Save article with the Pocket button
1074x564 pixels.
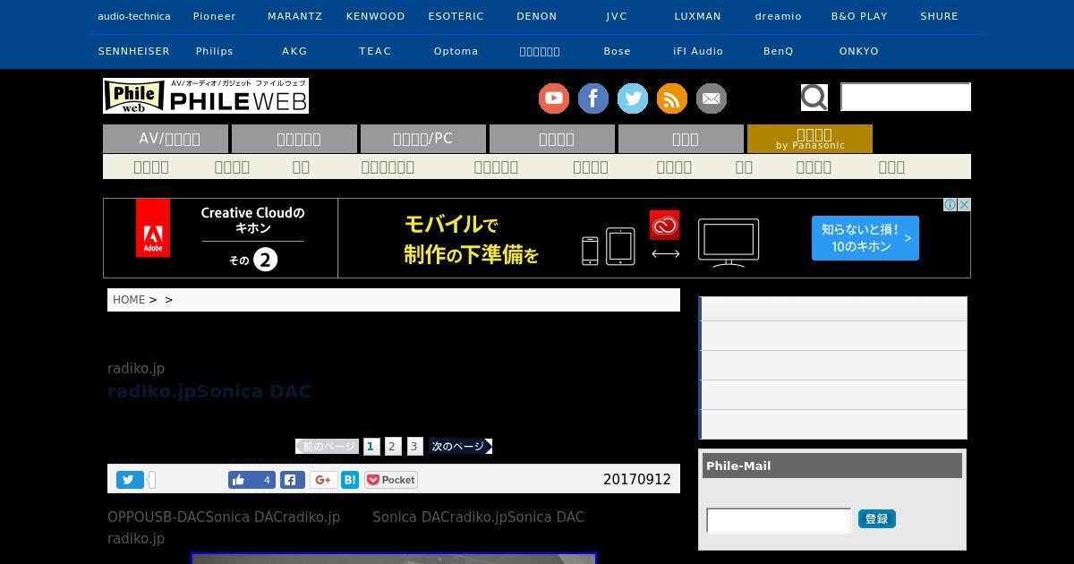click(391, 480)
